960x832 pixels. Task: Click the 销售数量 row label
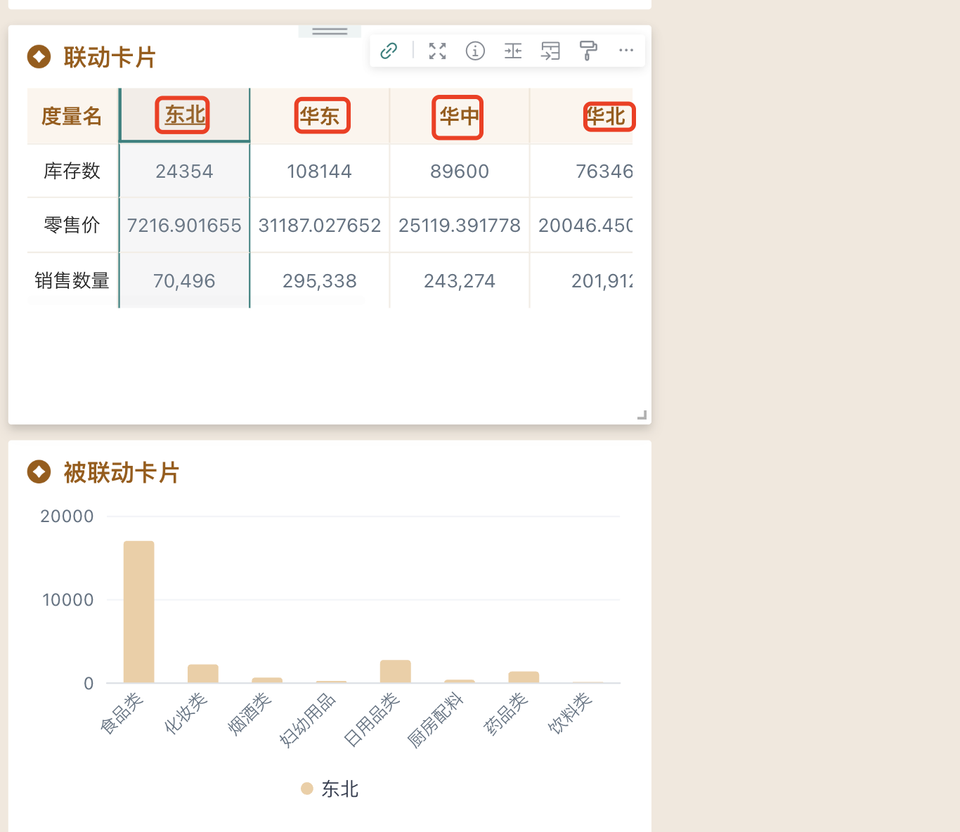(72, 281)
